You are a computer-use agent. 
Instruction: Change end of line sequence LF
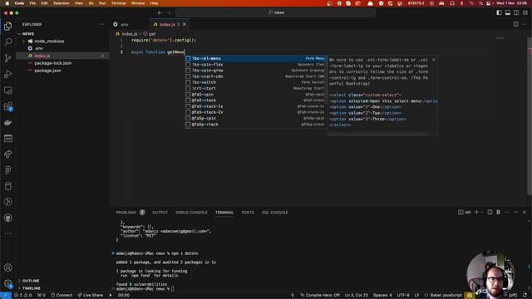pos(416,296)
